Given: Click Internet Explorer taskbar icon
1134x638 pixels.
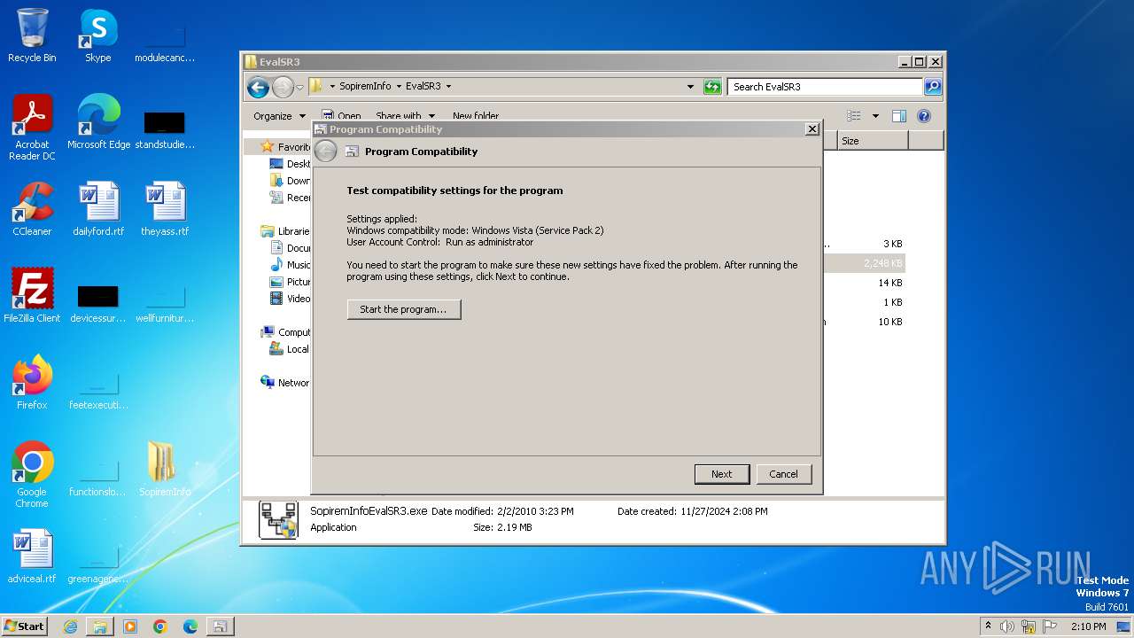Looking at the screenshot, I should click(x=70, y=626).
